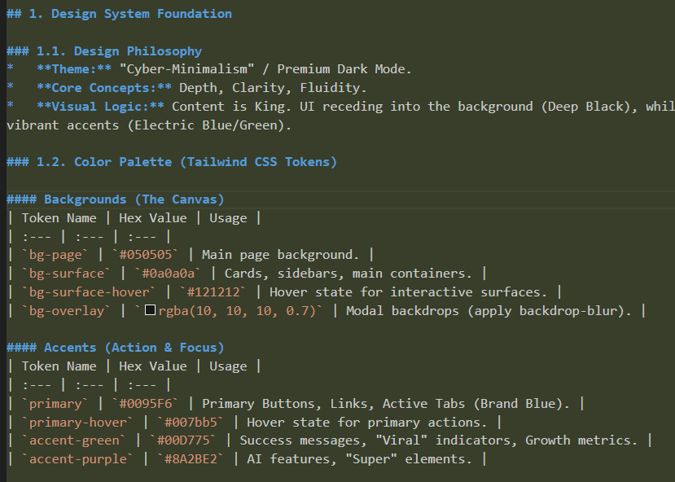Click hex value `#0a0a0a`
The image size is (675, 482).
(168, 274)
